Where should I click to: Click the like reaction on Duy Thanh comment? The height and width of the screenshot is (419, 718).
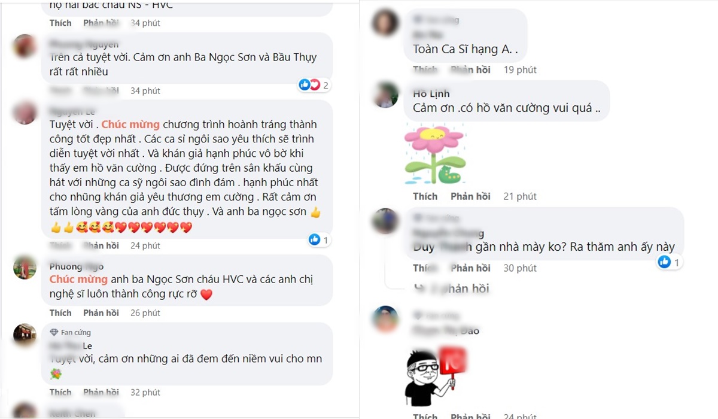point(664,262)
